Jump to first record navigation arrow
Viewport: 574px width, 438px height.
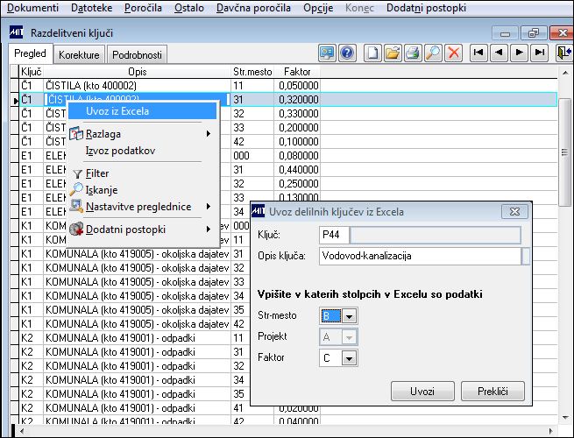(x=478, y=53)
